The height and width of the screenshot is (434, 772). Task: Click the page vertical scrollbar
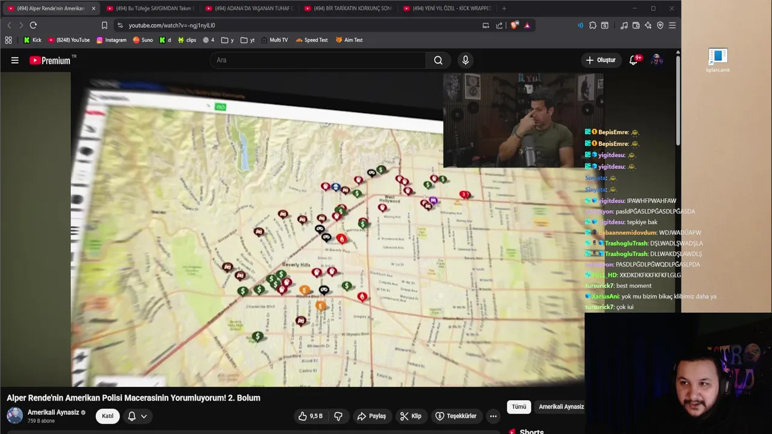[678, 99]
